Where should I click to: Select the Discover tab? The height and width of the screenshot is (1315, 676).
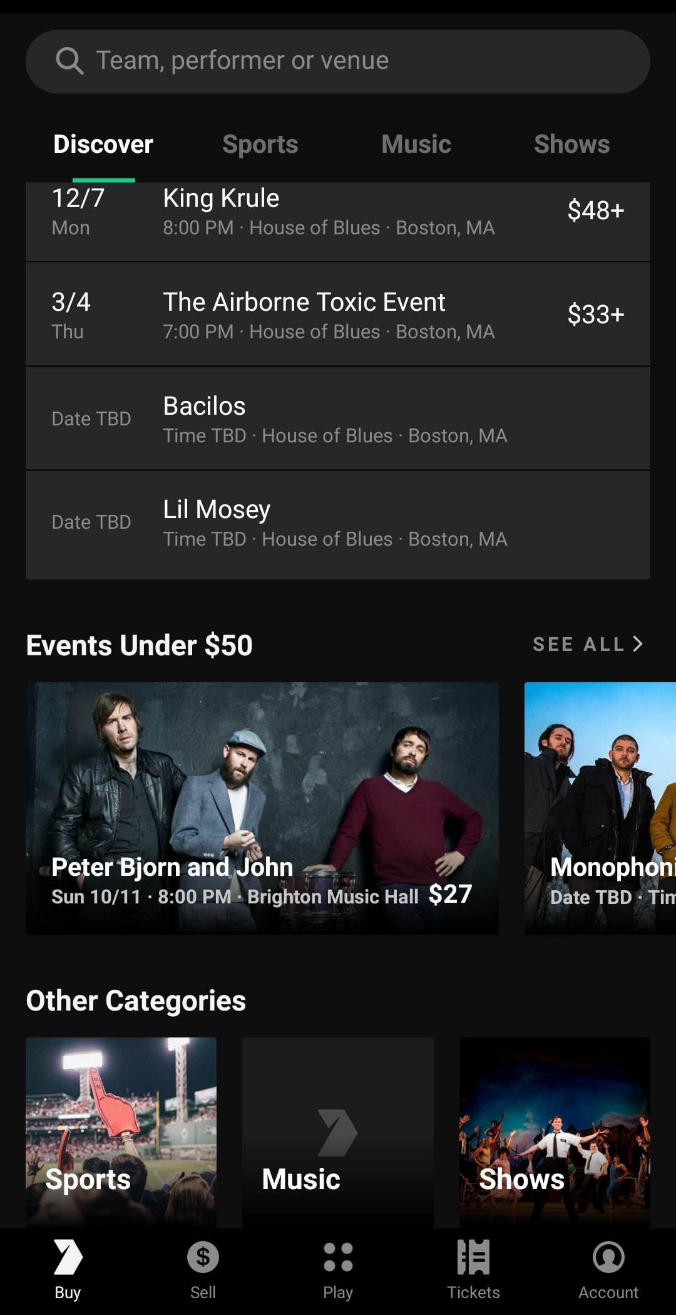point(103,144)
